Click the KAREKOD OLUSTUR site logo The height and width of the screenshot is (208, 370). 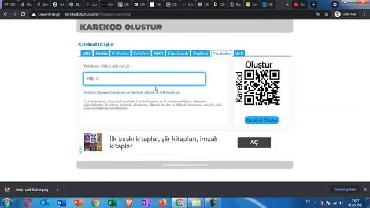click(x=121, y=27)
